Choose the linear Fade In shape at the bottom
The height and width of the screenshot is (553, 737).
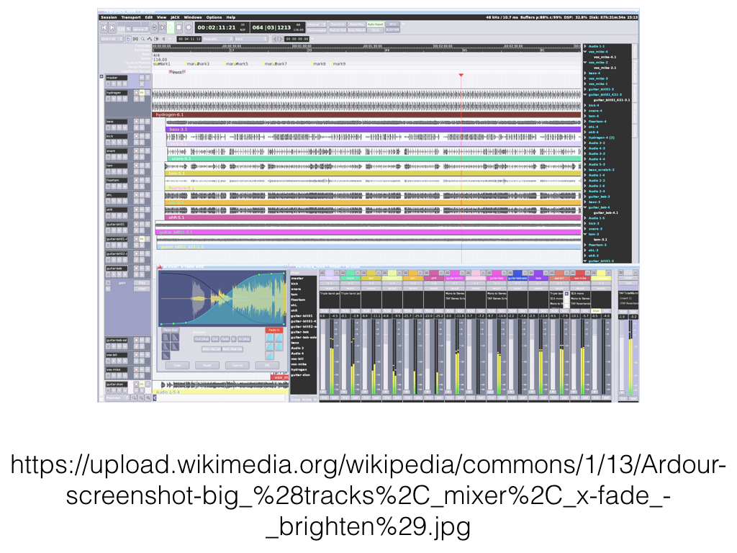(269, 356)
